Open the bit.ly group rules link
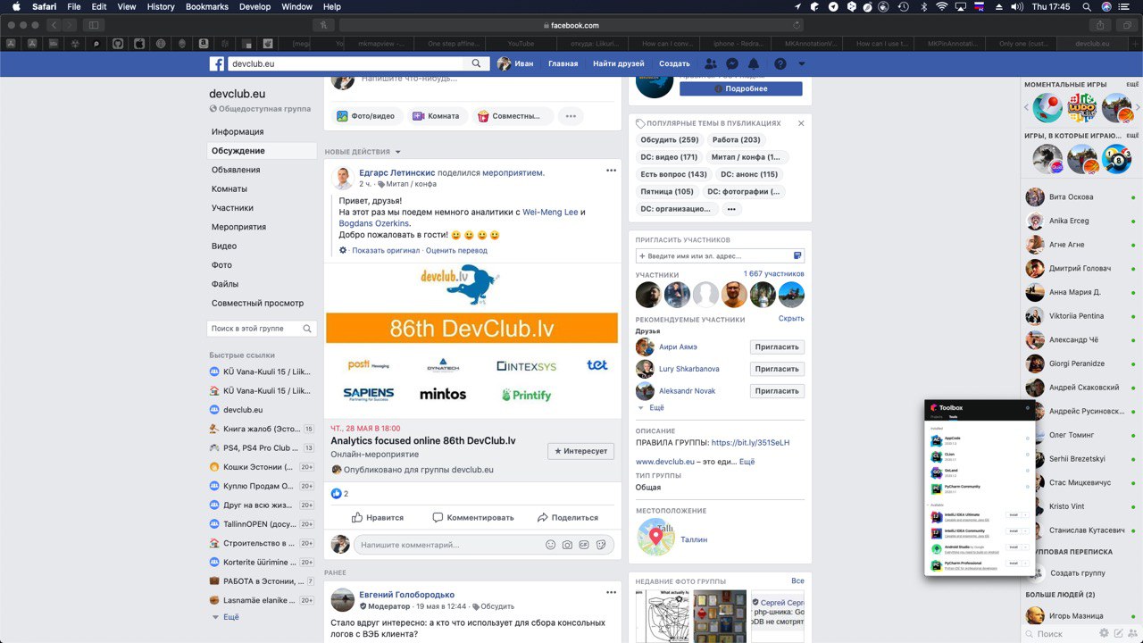Screen dimensions: 1143x643 tap(750, 442)
